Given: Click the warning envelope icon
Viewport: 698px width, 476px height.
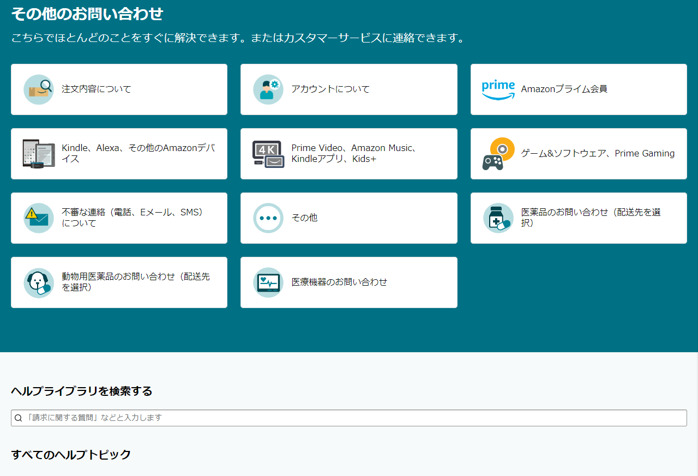Looking at the screenshot, I should [x=39, y=218].
